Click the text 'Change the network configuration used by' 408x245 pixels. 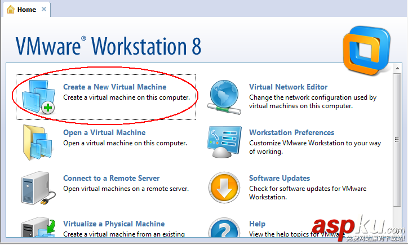(x=313, y=97)
